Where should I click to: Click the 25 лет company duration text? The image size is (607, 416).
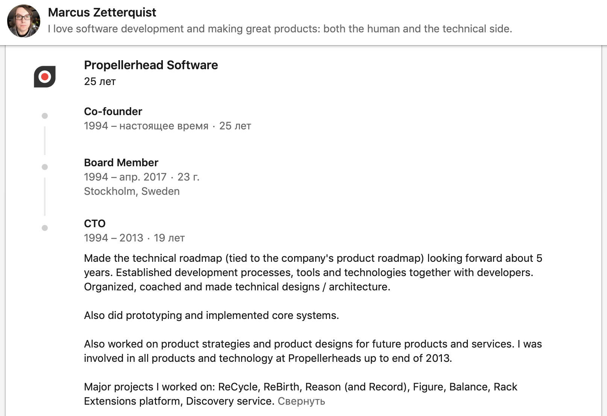tap(100, 81)
